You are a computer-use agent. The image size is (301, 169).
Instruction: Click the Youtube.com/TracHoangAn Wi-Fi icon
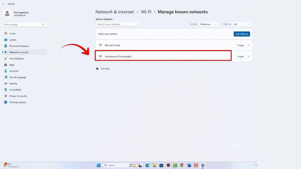point(100,57)
